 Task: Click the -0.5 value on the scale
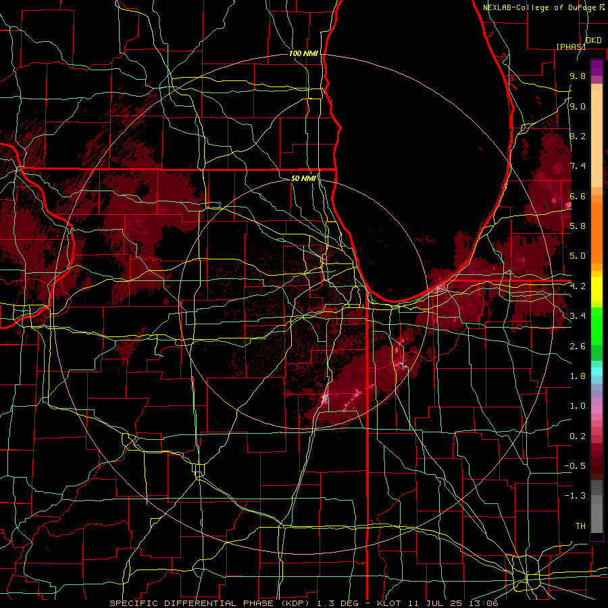pyautogui.click(x=576, y=466)
